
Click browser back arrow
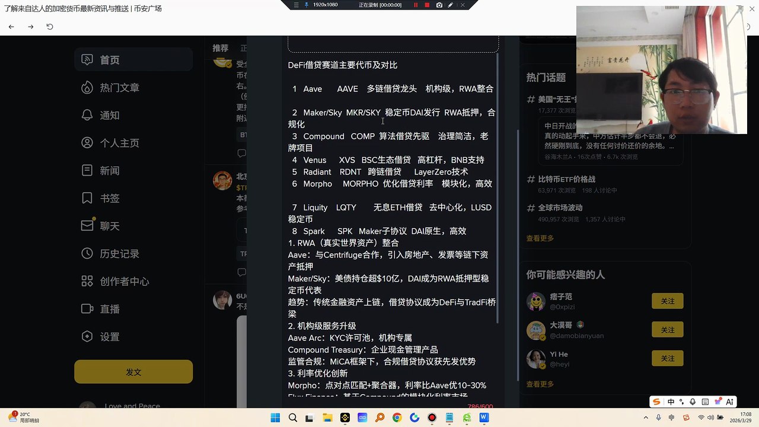point(11,27)
